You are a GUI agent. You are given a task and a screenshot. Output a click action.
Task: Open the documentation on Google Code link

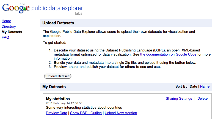coord(168,54)
